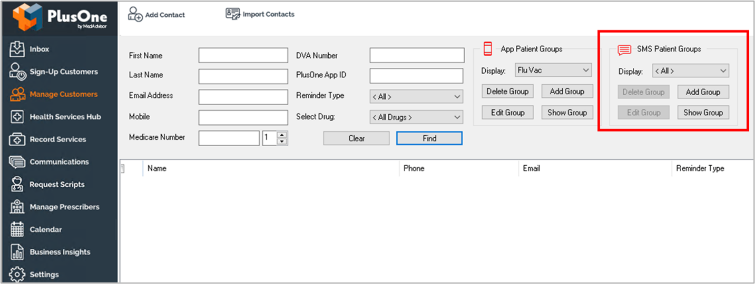
Task: Click the SMS Patient Groups message icon
Action: click(x=624, y=49)
